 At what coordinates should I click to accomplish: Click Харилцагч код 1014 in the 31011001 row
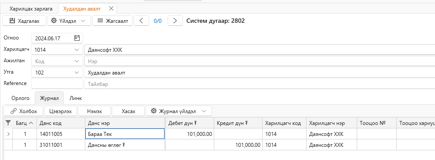coord(285,145)
